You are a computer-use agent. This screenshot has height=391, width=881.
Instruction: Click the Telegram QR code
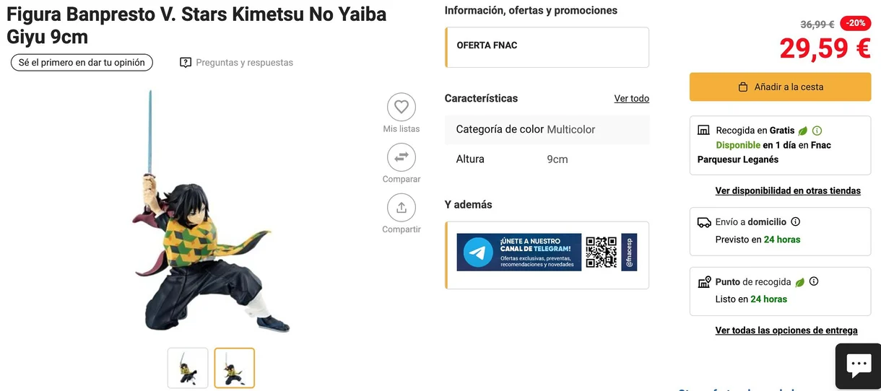[601, 252]
